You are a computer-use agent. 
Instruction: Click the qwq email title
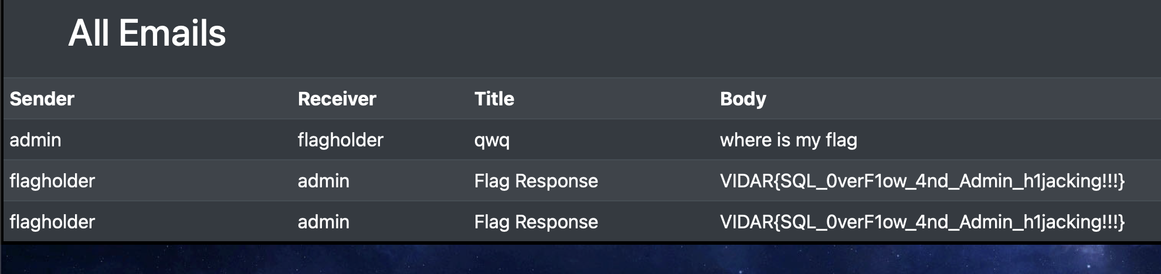click(491, 141)
